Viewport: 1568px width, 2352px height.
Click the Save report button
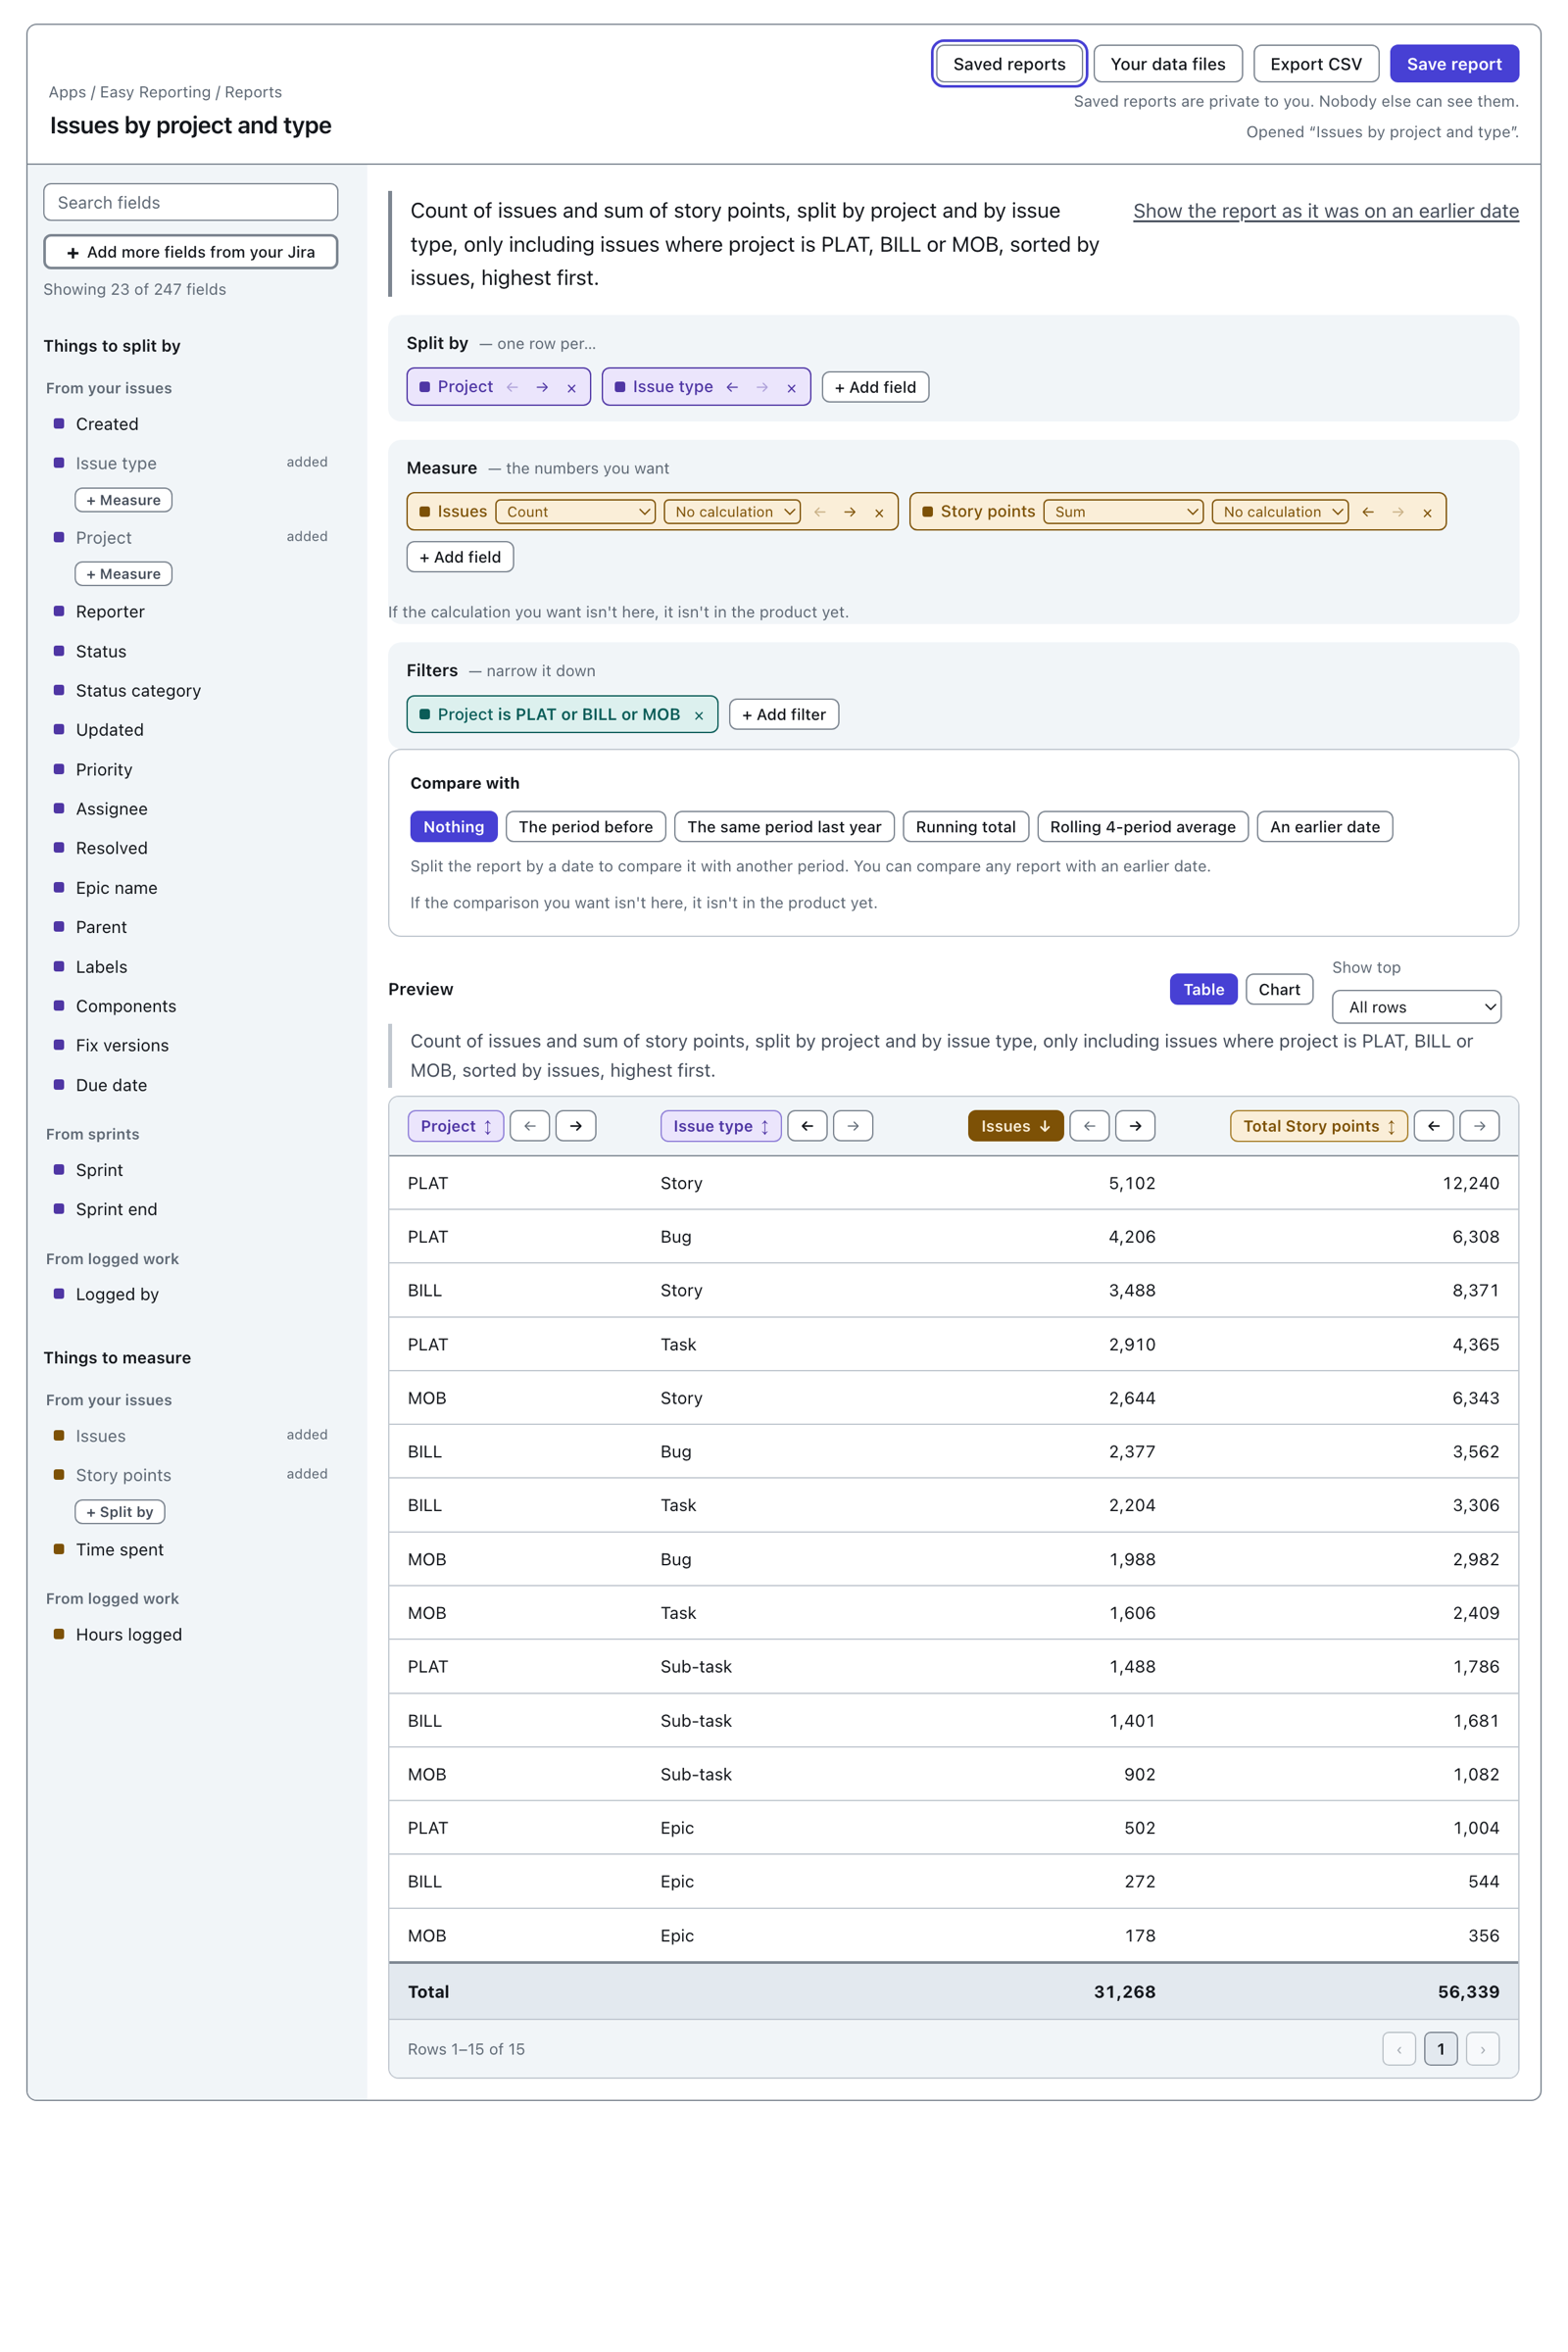[x=1454, y=64]
